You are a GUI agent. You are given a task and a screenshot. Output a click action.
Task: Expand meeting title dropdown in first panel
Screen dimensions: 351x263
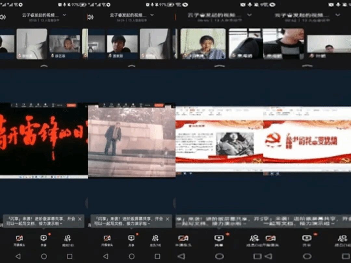point(64,15)
